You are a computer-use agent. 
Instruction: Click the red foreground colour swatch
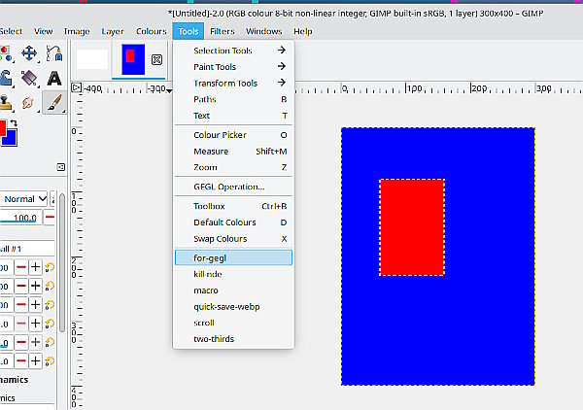pos(3,127)
